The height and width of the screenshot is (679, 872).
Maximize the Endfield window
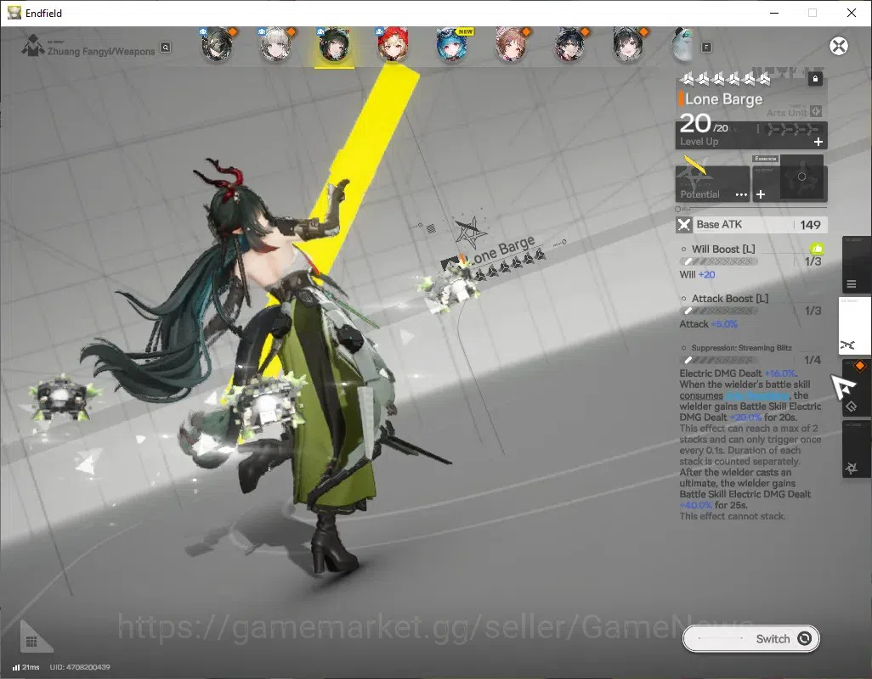[812, 13]
